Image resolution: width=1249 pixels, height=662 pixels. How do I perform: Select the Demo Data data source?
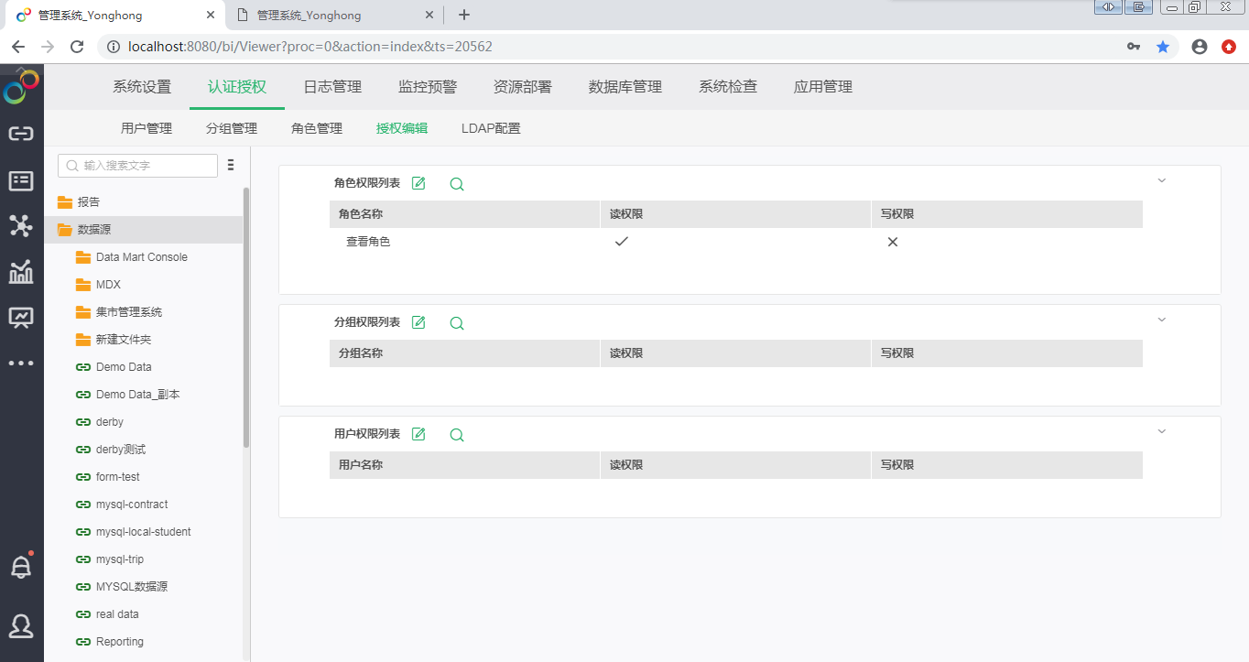tap(124, 367)
